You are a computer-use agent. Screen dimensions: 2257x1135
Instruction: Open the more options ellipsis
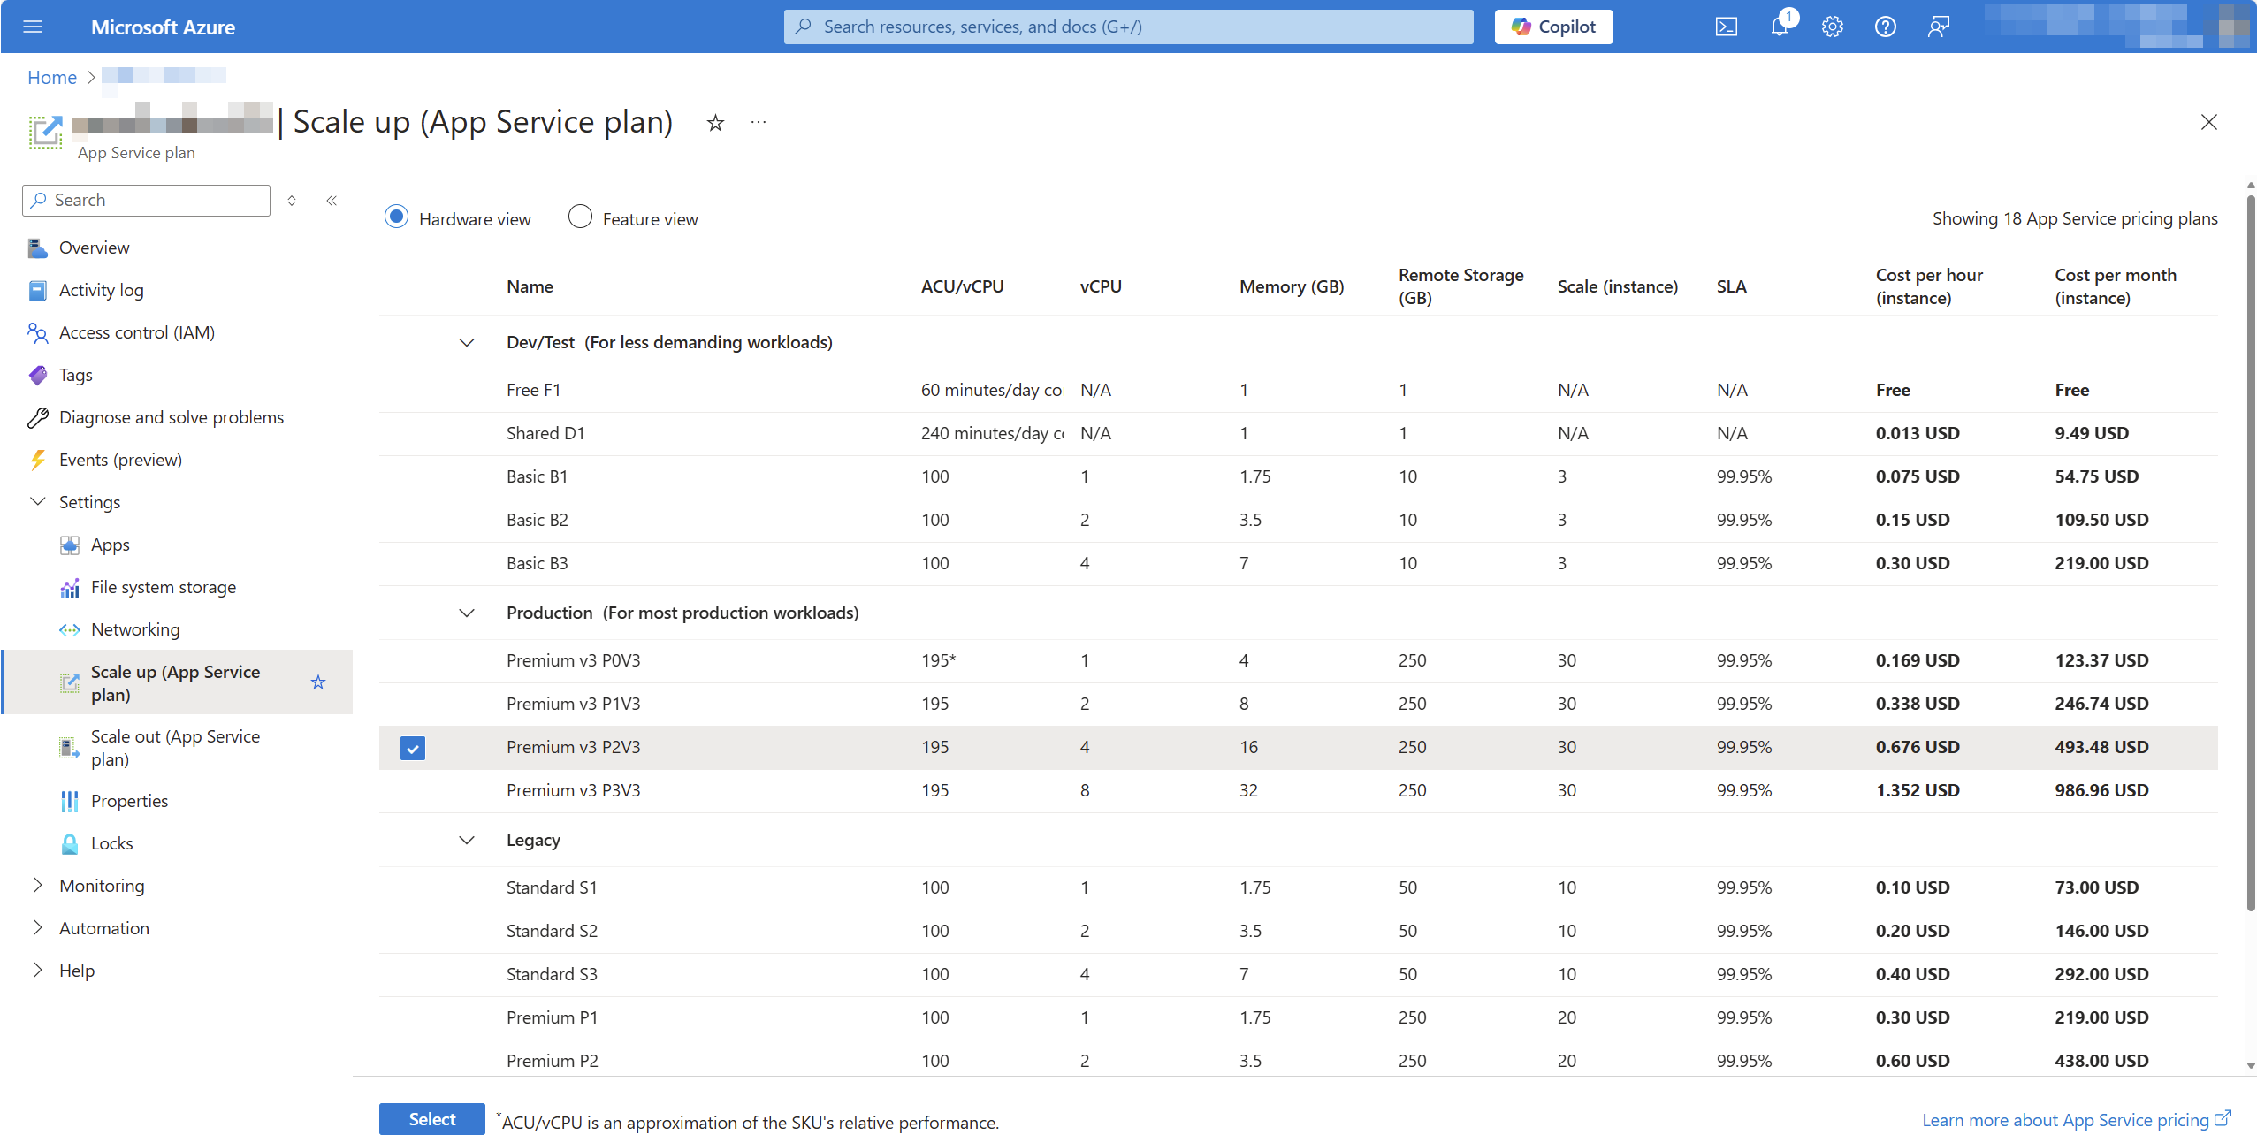[x=759, y=122]
